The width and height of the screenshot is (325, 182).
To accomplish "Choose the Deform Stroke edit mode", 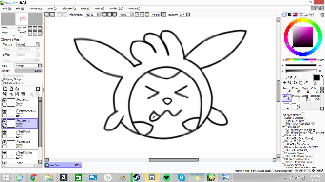I will pyautogui.click(x=283, y=135).
